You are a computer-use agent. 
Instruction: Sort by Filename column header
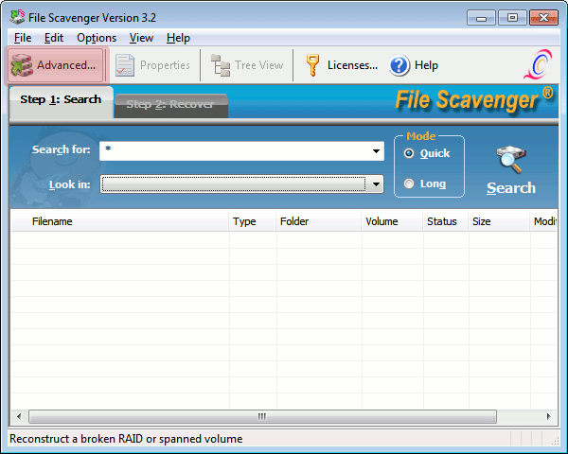click(120, 221)
